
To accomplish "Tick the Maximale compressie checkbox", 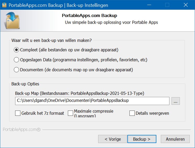I will (x=70, y=113).
